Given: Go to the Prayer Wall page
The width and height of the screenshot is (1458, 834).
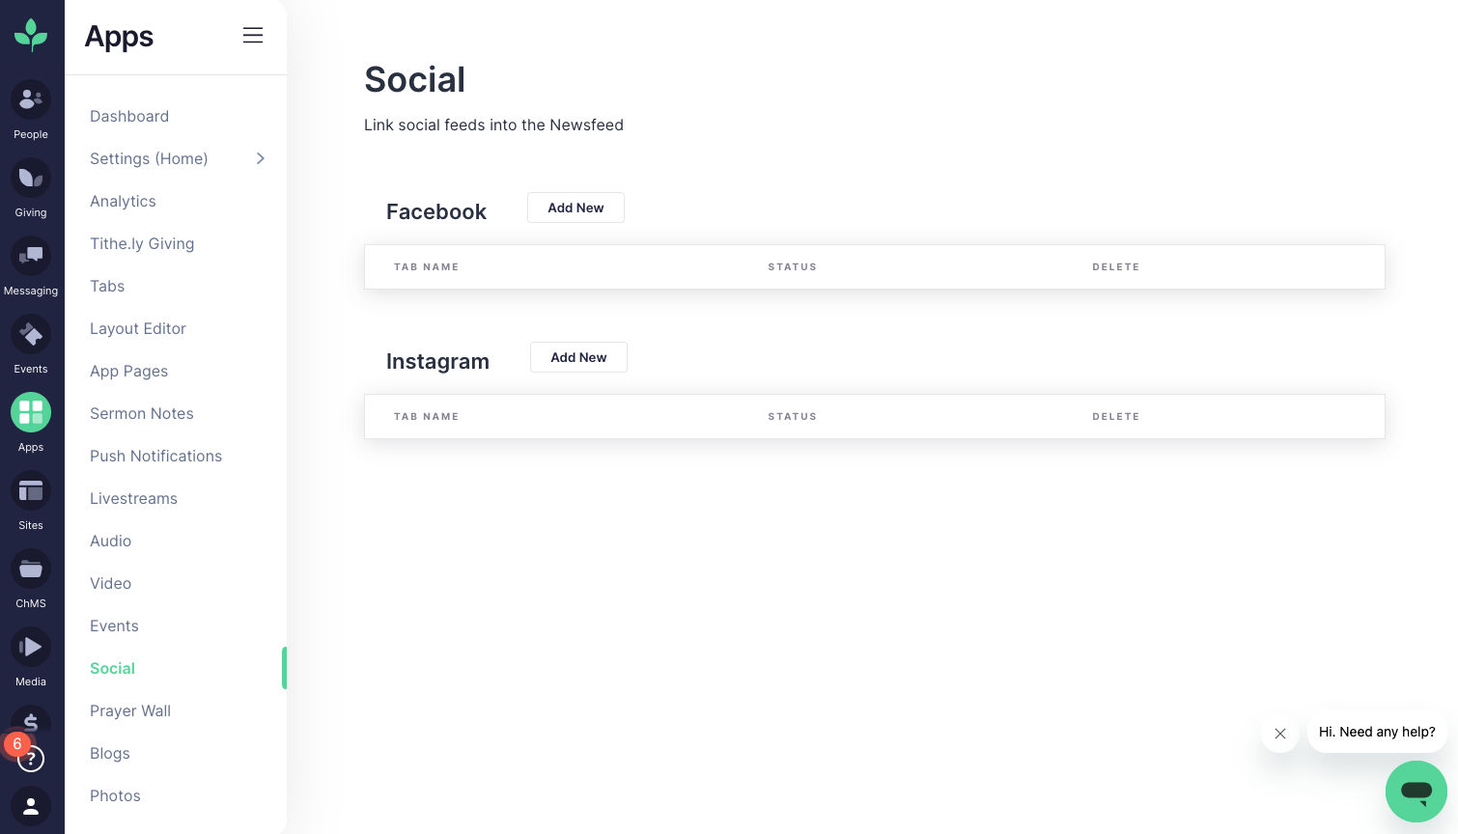Looking at the screenshot, I should [130, 710].
